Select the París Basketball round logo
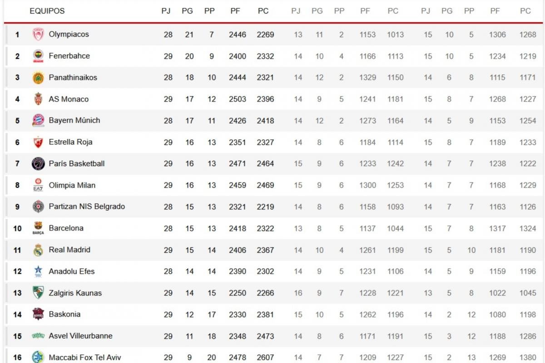Viewport: 545px width, 363px height. click(38, 164)
